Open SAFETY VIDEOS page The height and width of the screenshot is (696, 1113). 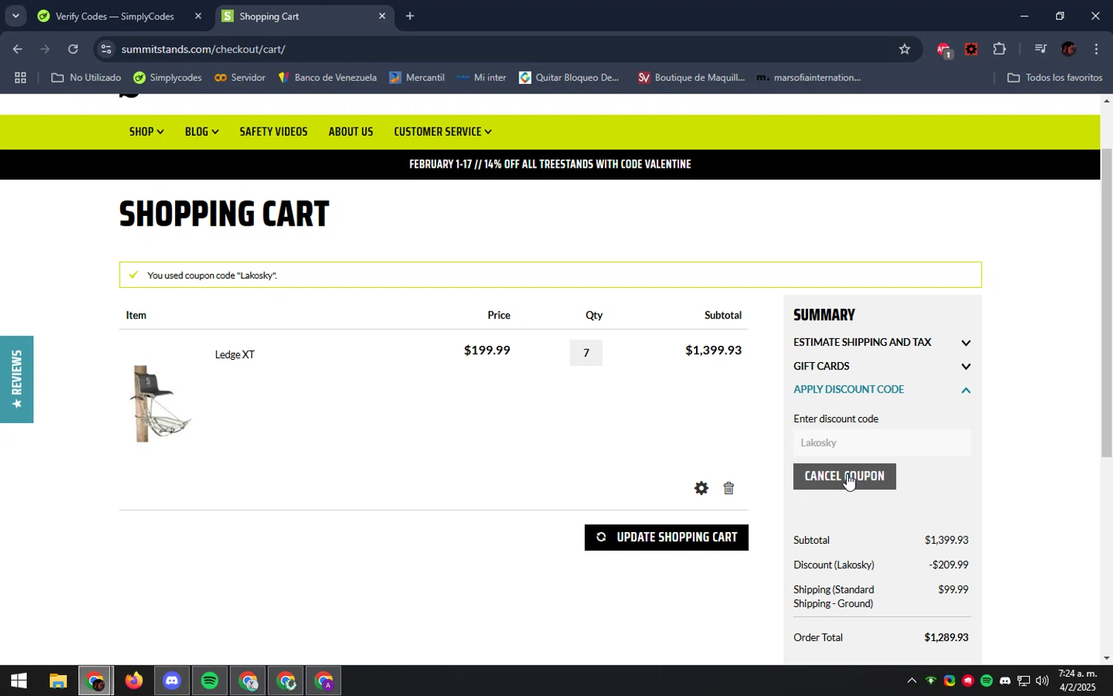coord(273,131)
